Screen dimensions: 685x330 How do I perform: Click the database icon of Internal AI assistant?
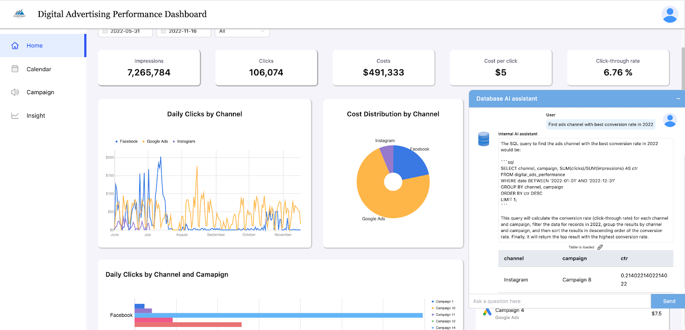tap(483, 139)
